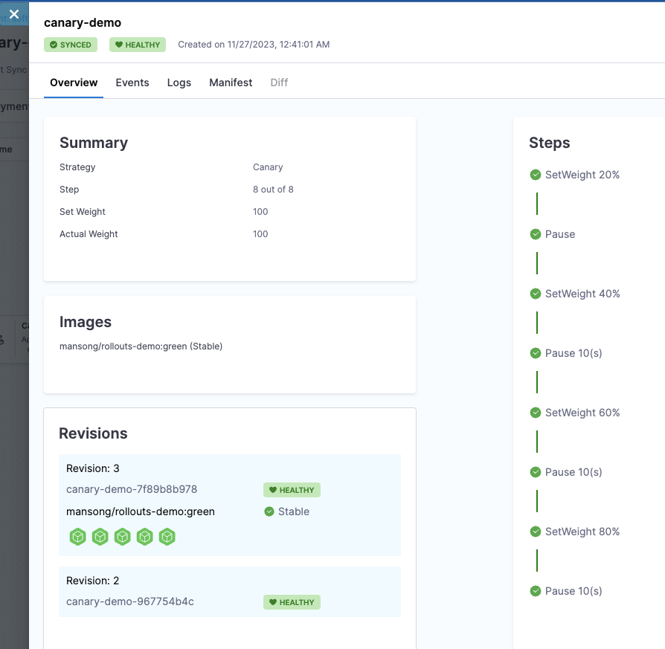Switch to the Events tab
Viewport: 665px width, 649px height.
tap(132, 83)
